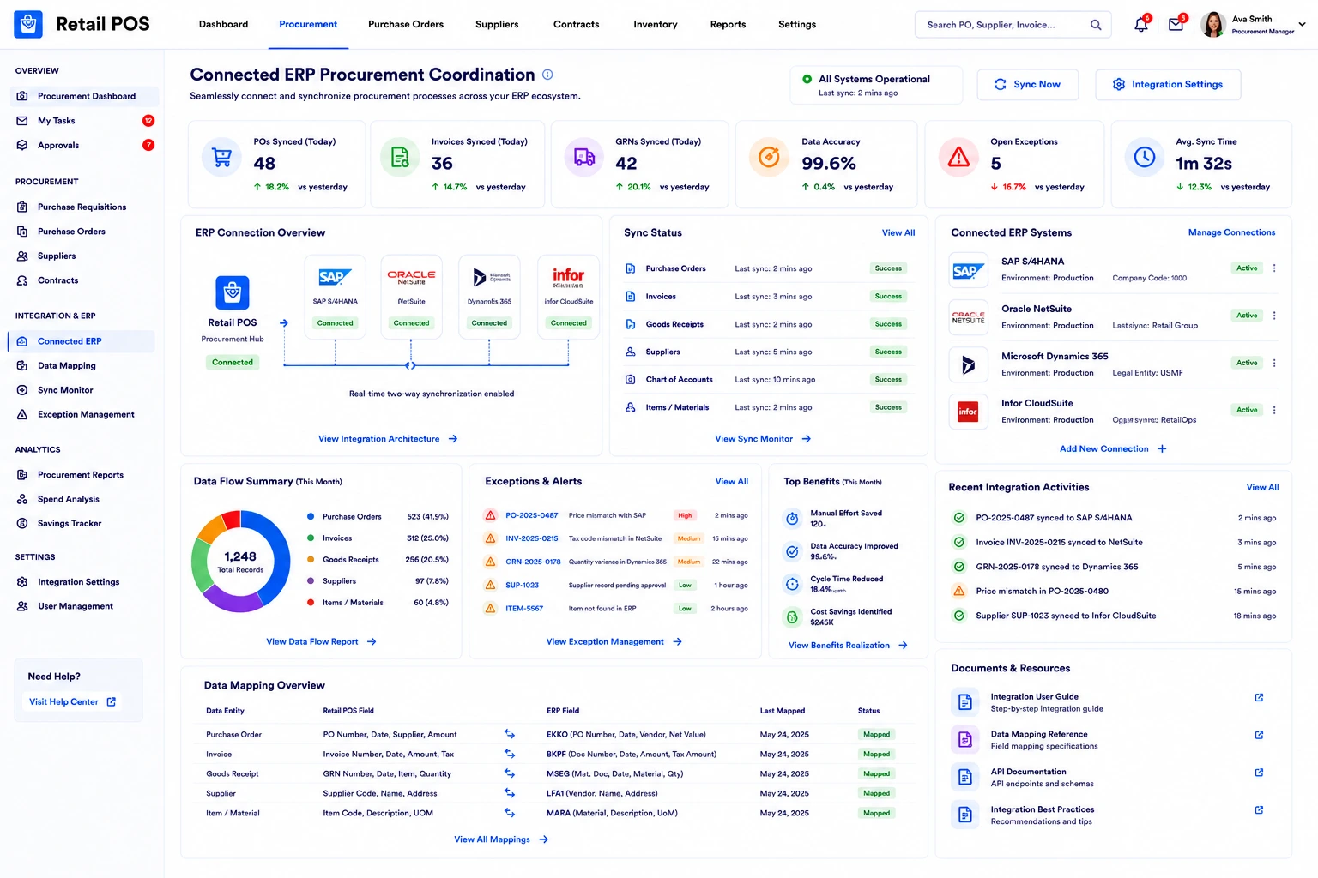Open the mail messages icon
The height and width of the screenshot is (878, 1318).
pos(1176,25)
